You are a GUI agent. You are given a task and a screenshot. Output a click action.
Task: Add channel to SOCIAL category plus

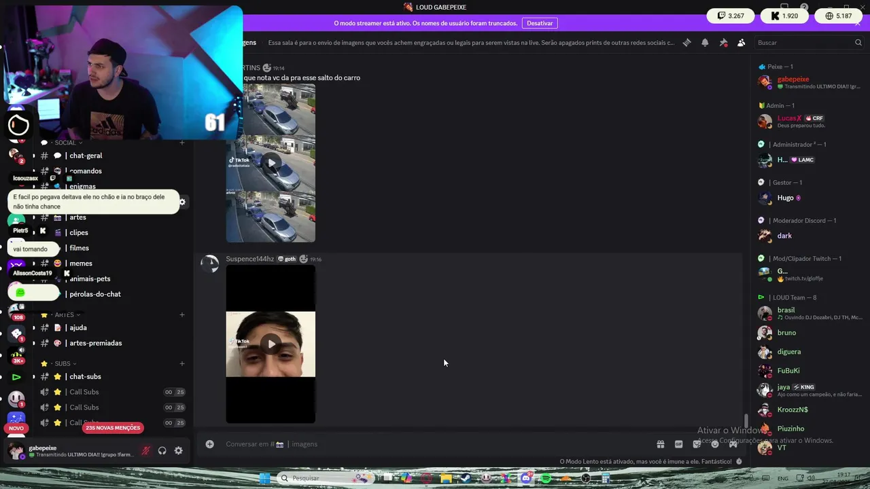[182, 143]
